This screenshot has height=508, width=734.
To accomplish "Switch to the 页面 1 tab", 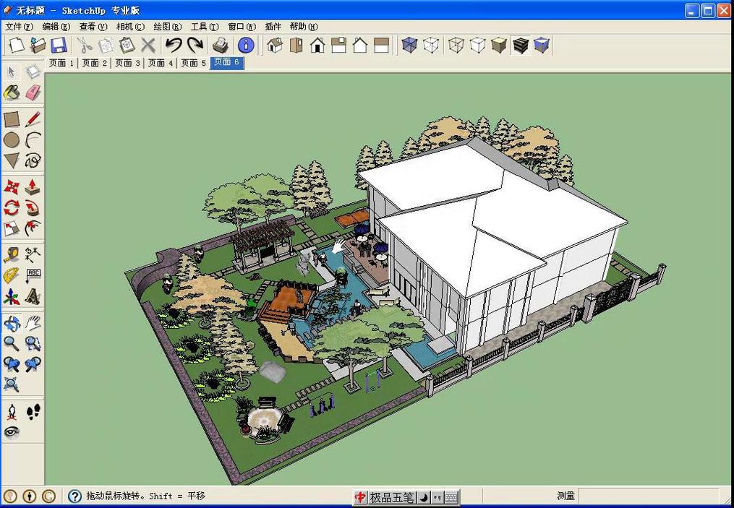I will point(61,63).
